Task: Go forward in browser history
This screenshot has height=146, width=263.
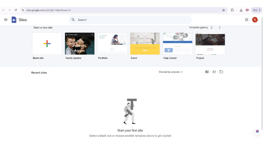Action: 9,10
